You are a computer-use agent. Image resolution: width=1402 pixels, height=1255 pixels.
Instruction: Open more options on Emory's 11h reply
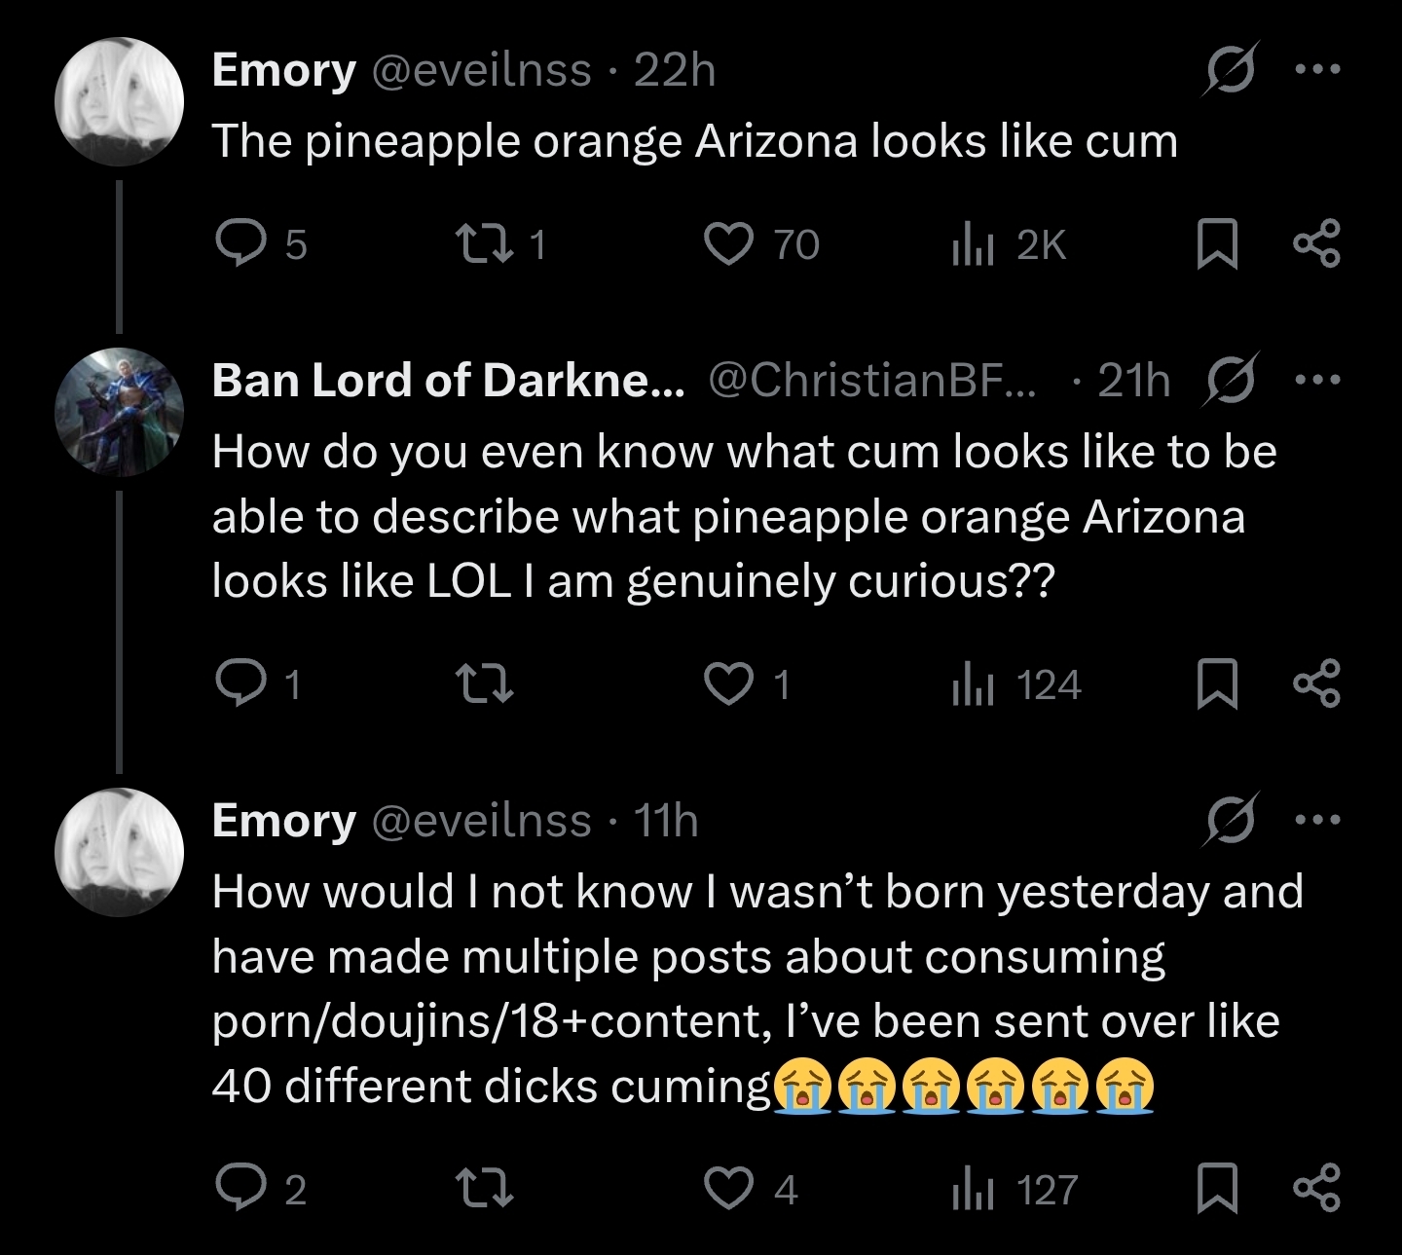tap(1318, 820)
